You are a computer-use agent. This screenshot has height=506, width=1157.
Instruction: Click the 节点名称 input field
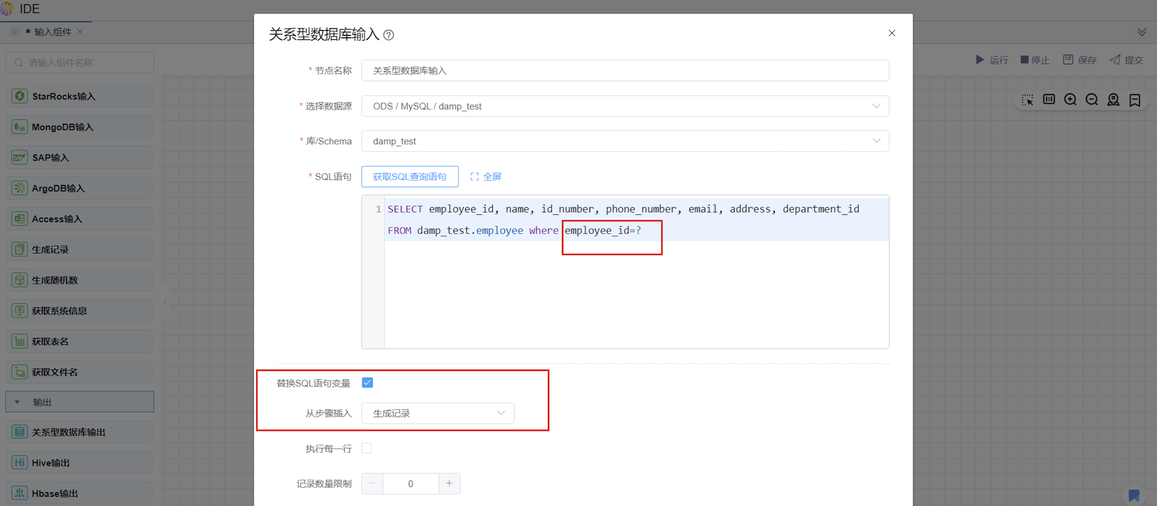click(x=624, y=71)
